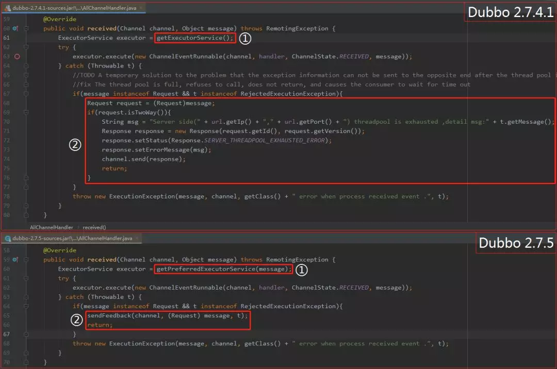557x369 pixels.
Task: Collapse received method fold in Dubbo 2.7.5 pane
Action: coord(26,260)
